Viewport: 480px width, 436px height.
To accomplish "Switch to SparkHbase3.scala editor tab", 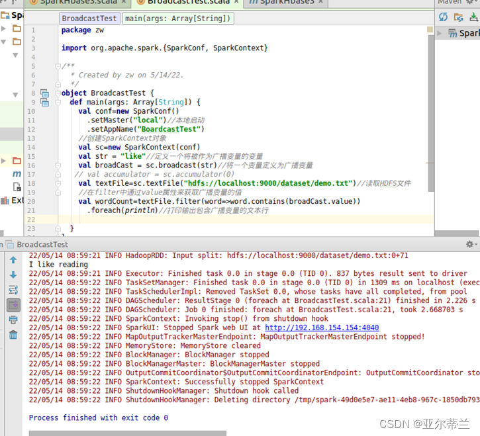I will click(x=78, y=3).
